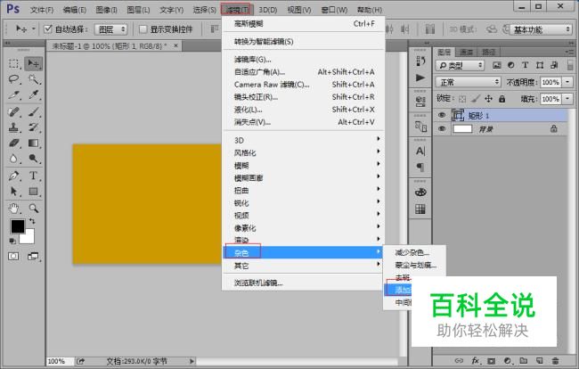The width and height of the screenshot is (579, 369).
Task: Choose 减少杂色... in submenu
Action: (x=414, y=252)
